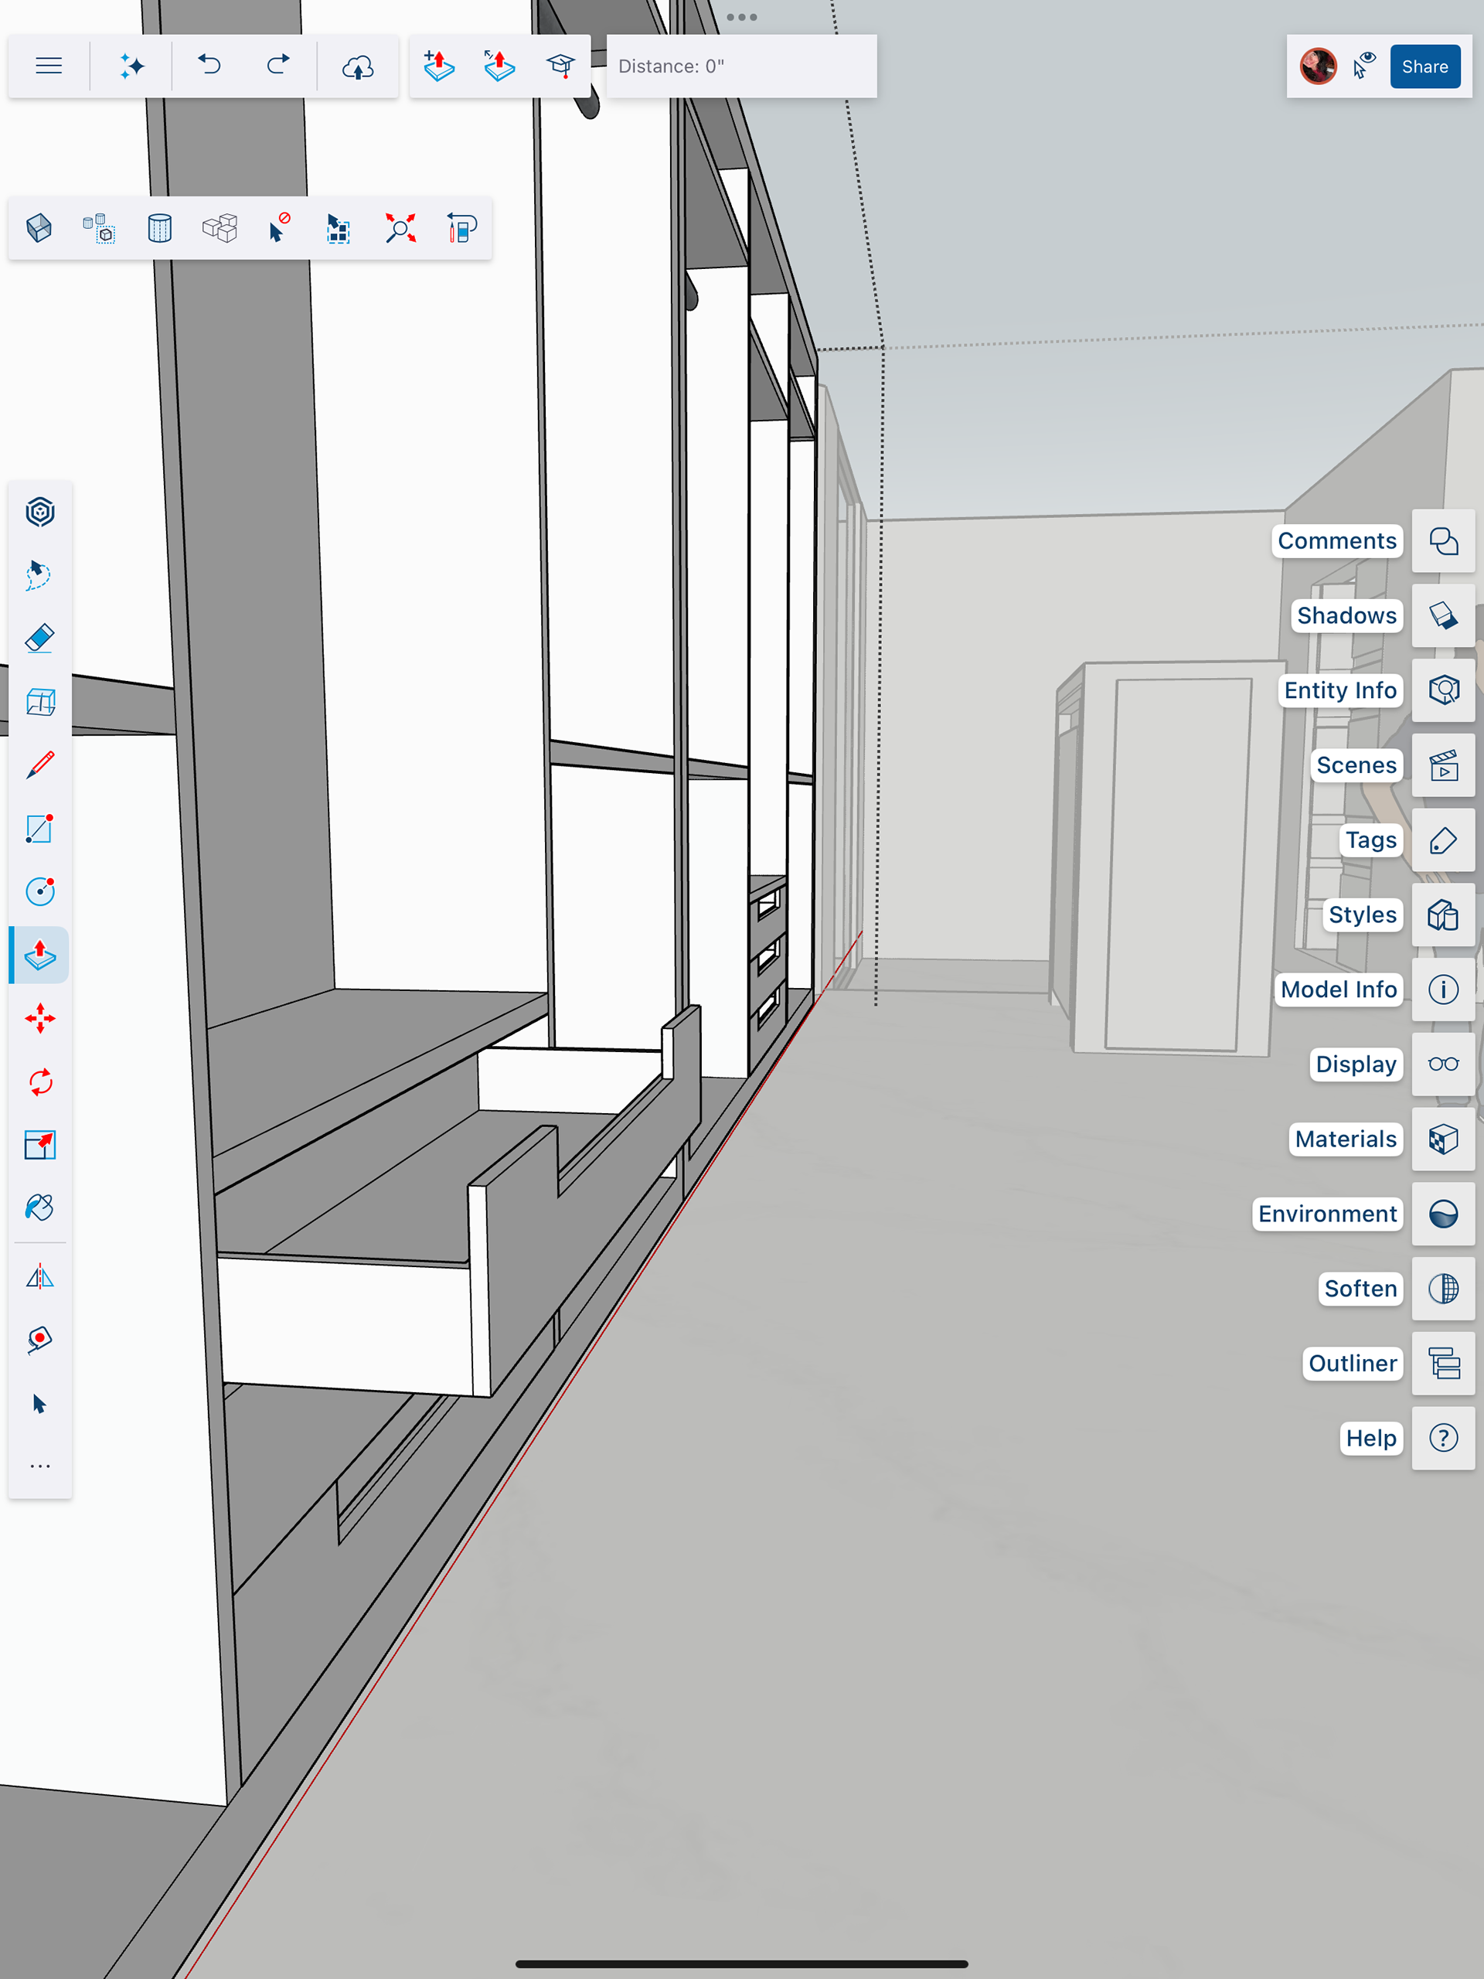
Task: Toggle collaborator cursor visibility icon
Action: coord(1364,65)
